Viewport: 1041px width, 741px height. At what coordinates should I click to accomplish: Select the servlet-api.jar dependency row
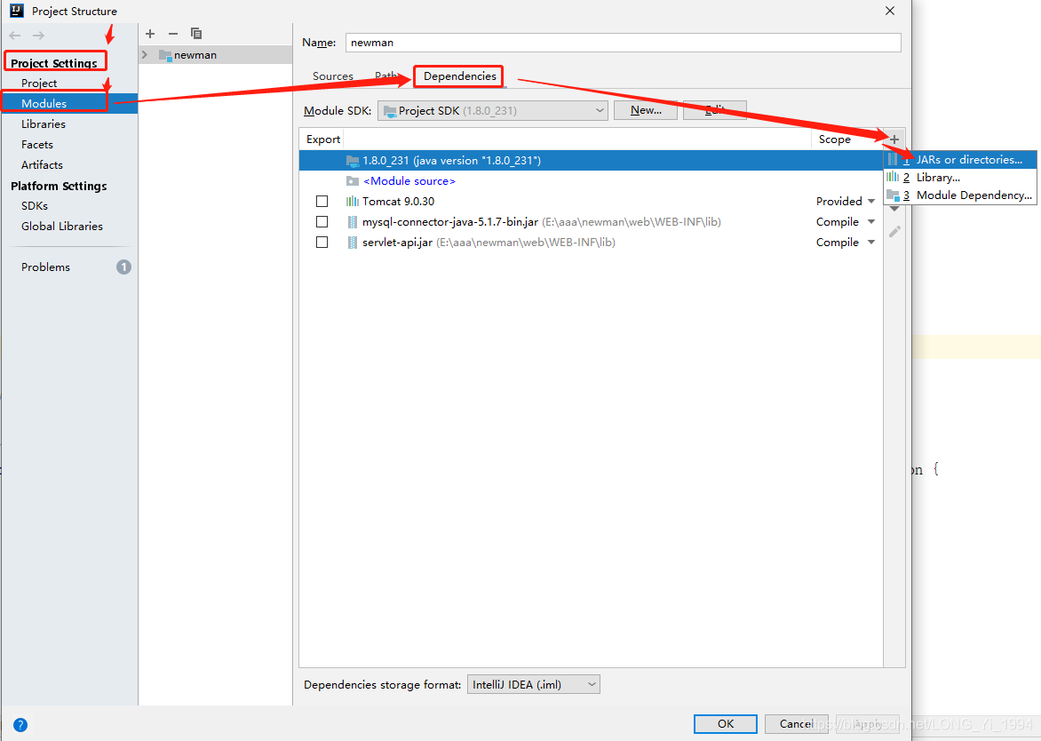pyautogui.click(x=591, y=243)
